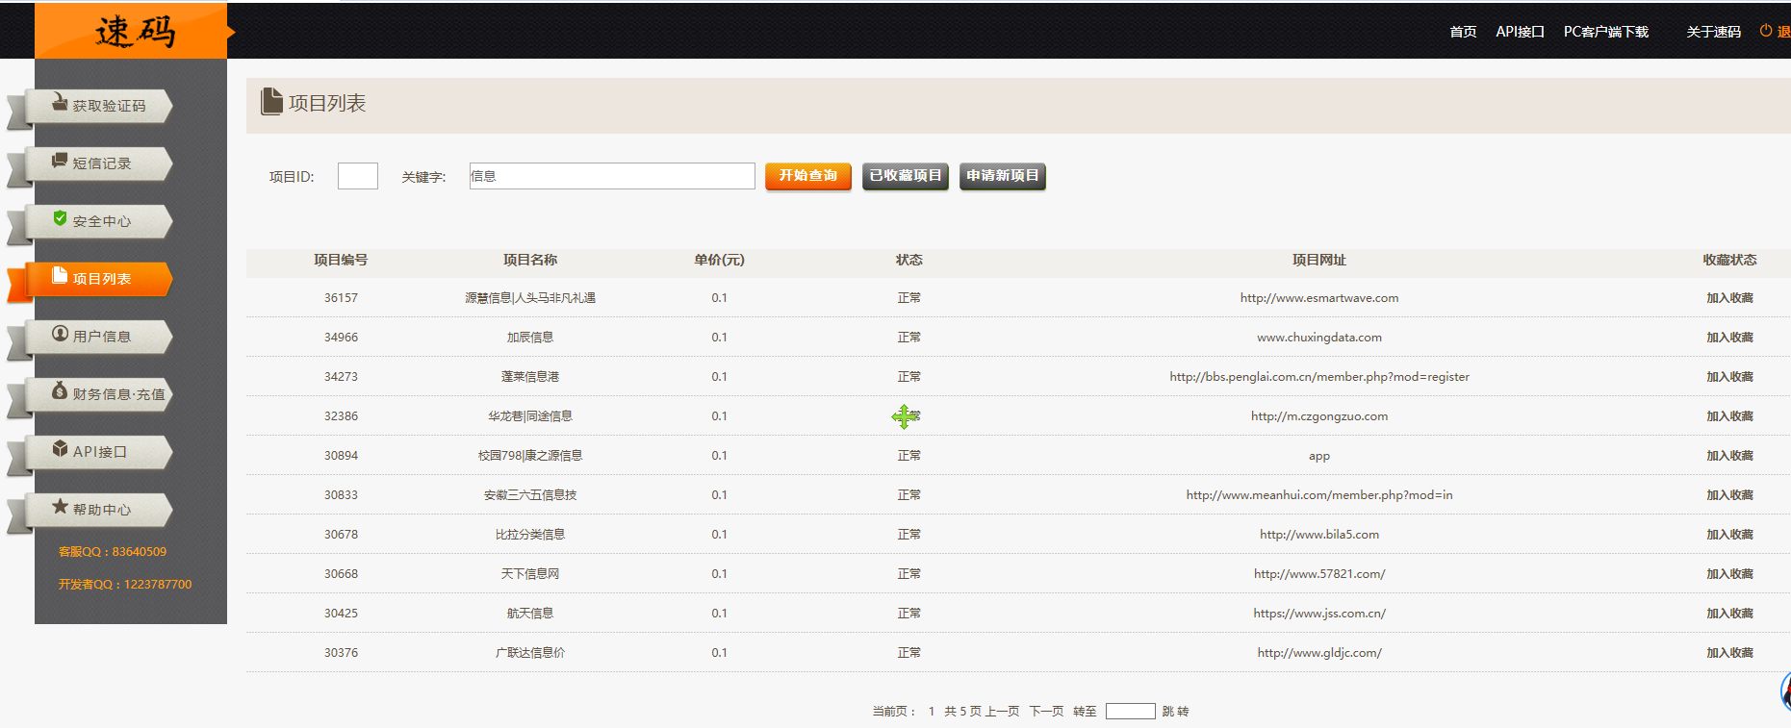The height and width of the screenshot is (728, 1791).
Task: Click the 速码 logo in the header
Action: click(x=135, y=32)
